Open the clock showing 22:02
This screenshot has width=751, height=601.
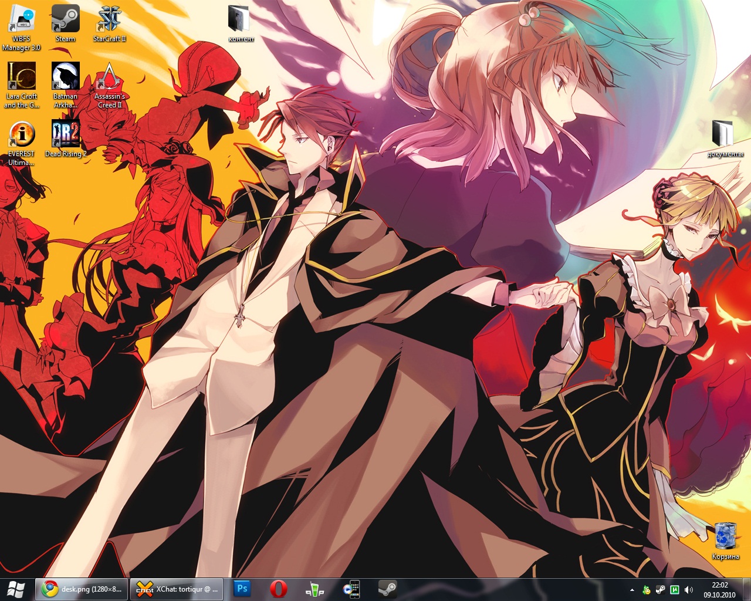(x=719, y=589)
